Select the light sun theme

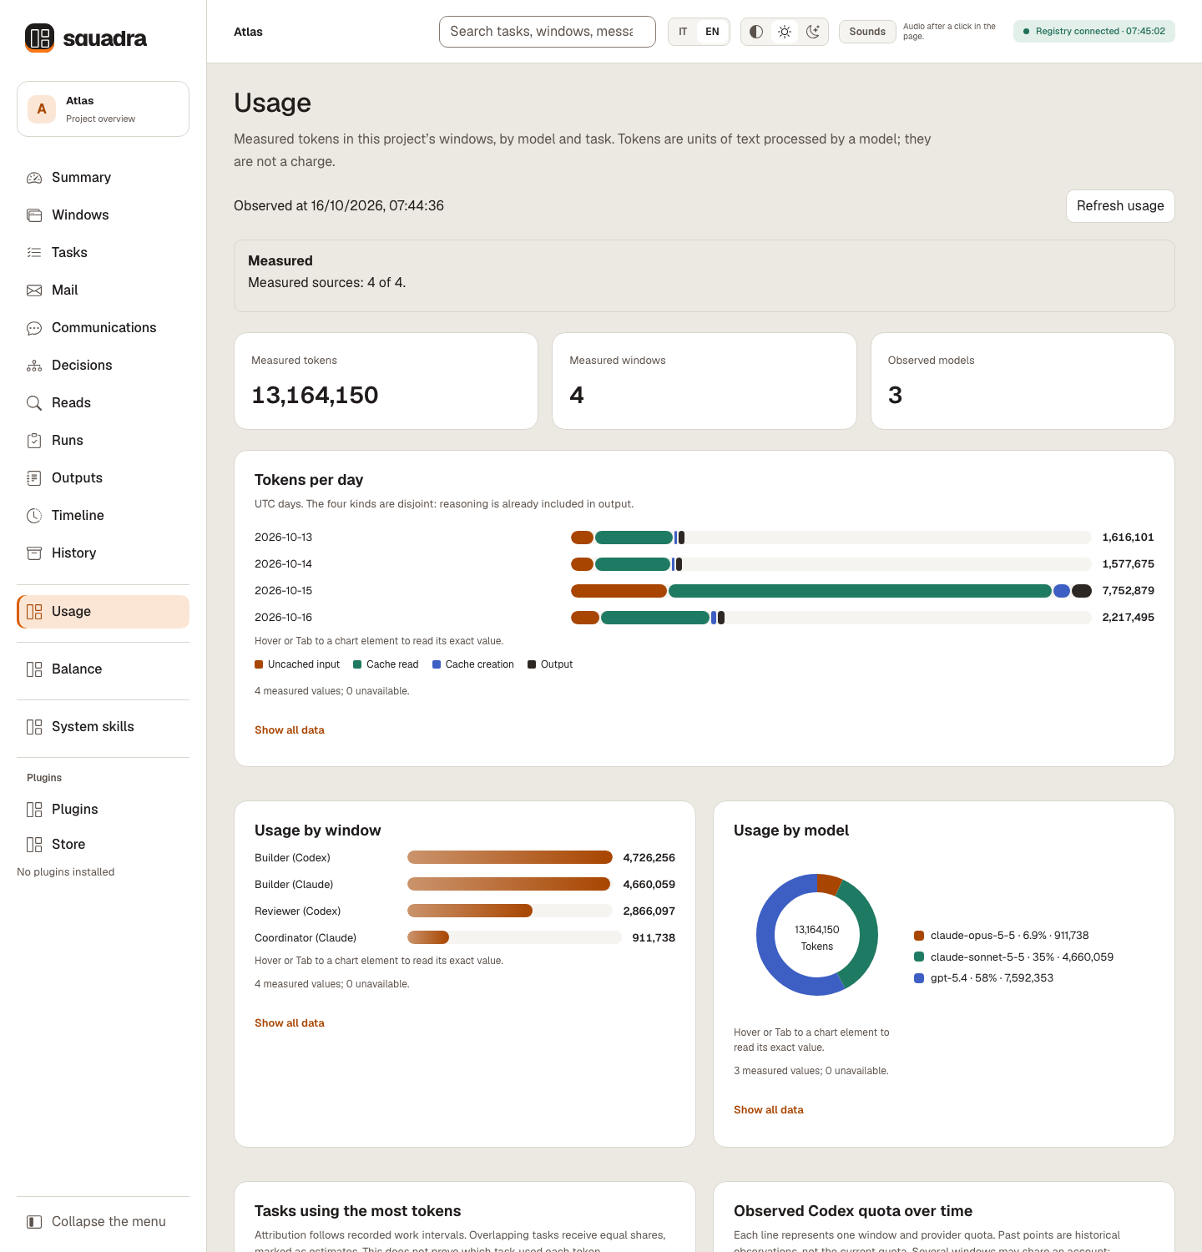coord(785,32)
